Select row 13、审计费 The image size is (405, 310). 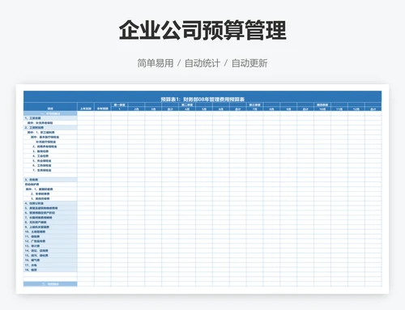pyautogui.click(x=50, y=246)
